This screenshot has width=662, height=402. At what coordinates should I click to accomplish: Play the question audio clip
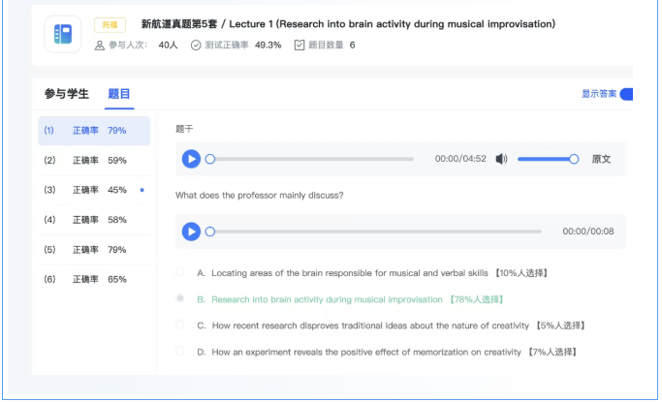point(191,232)
